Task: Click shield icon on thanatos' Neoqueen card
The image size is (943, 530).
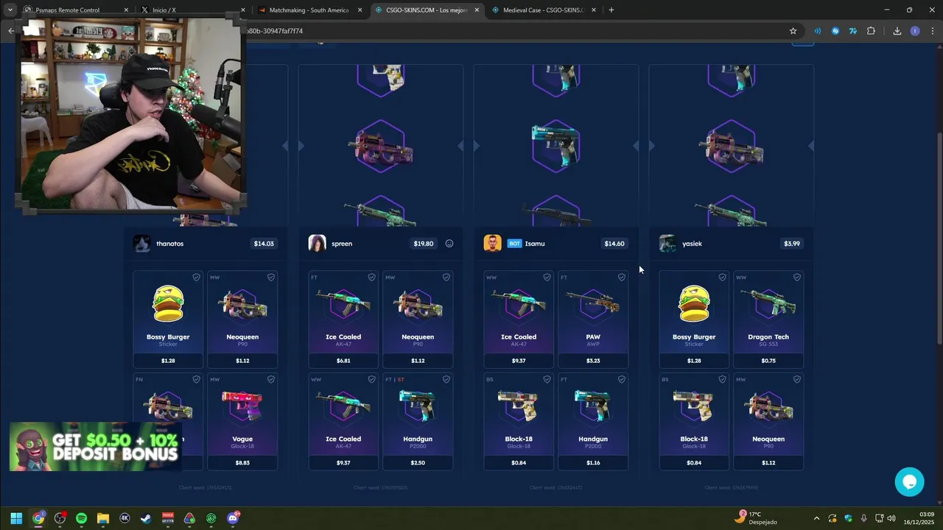Action: 271,278
